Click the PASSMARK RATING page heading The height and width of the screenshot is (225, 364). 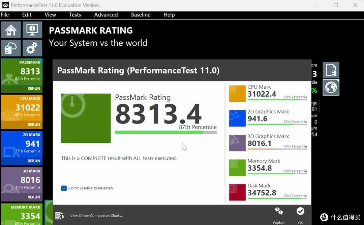pyautogui.click(x=91, y=31)
